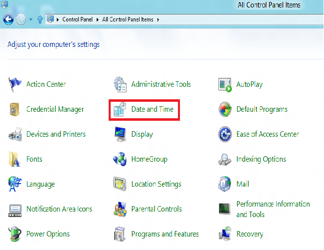
Task: Open the Devices and Printers link
Action: point(56,134)
